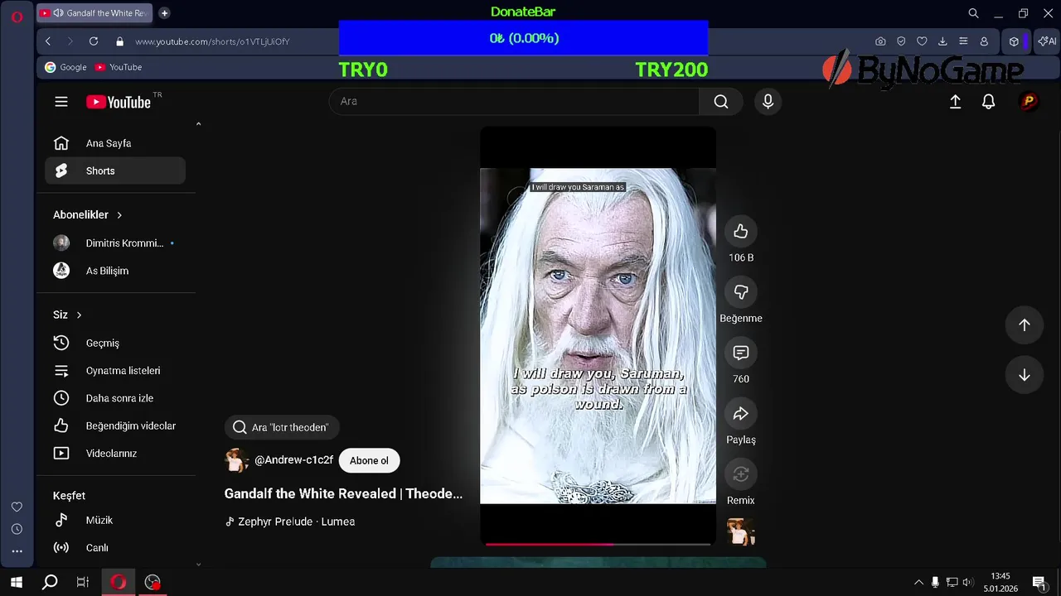Open Daha sonra izle

tap(115, 398)
